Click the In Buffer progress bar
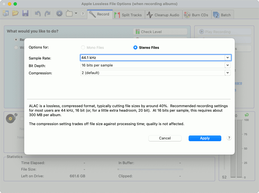Image resolution: width=259 pixels, height=193 pixels. point(150,169)
